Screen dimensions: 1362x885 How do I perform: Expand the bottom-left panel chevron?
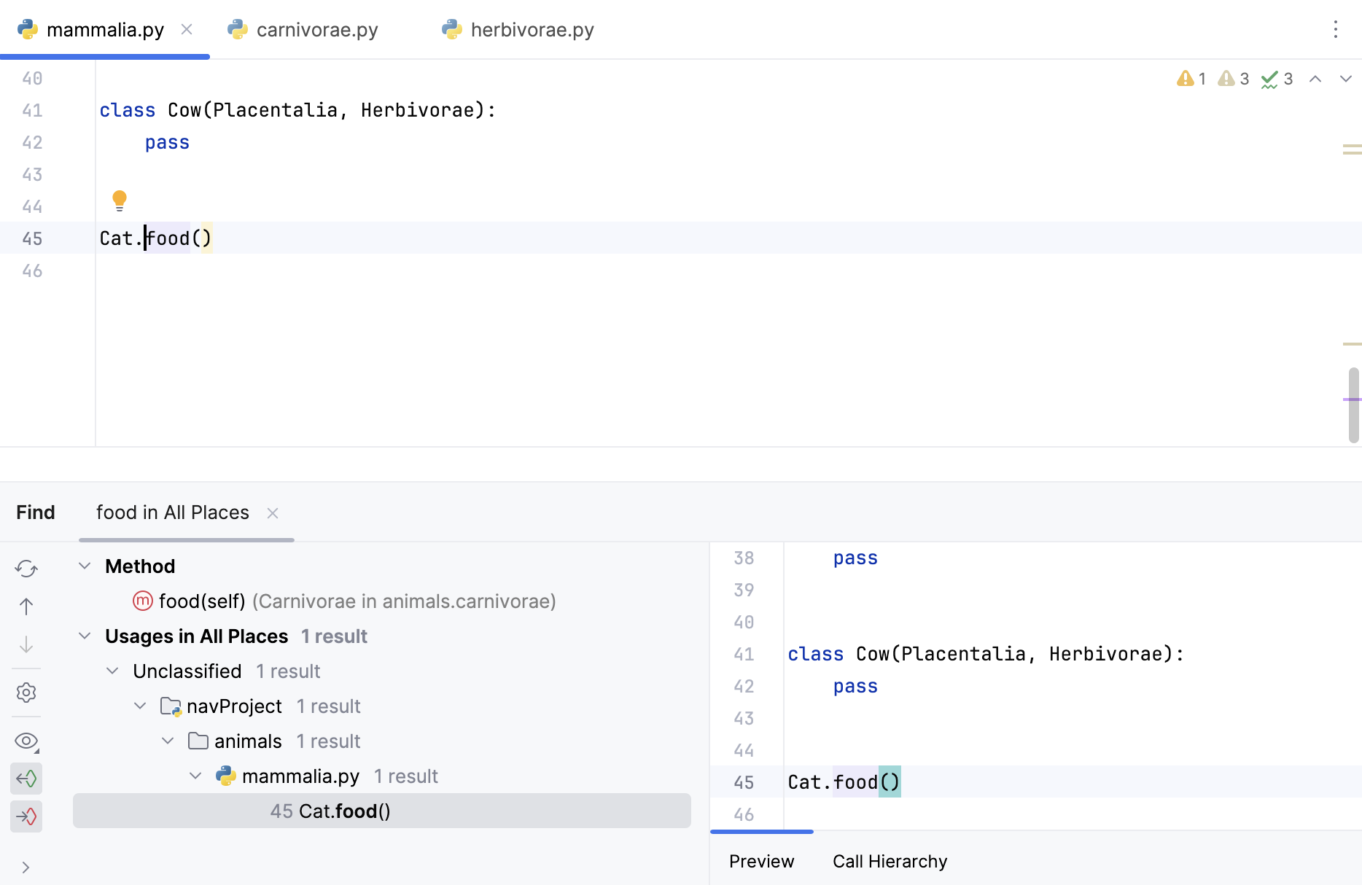click(26, 868)
